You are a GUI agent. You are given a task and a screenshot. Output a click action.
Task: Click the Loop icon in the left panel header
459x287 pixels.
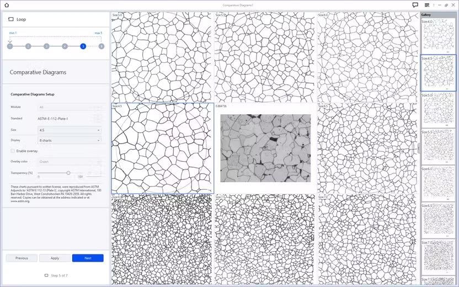[x=11, y=19]
